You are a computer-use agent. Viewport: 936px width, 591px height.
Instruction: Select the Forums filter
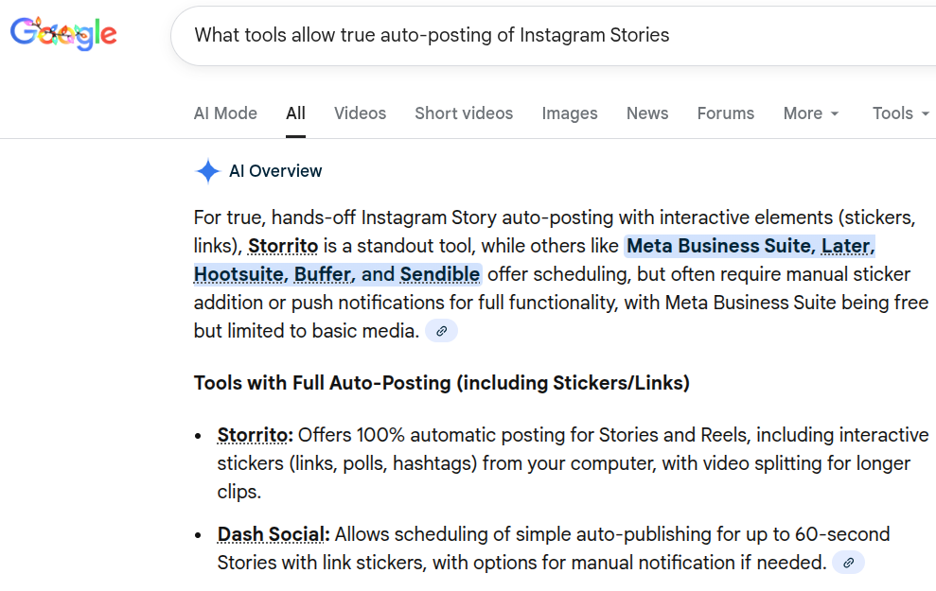[x=725, y=113]
